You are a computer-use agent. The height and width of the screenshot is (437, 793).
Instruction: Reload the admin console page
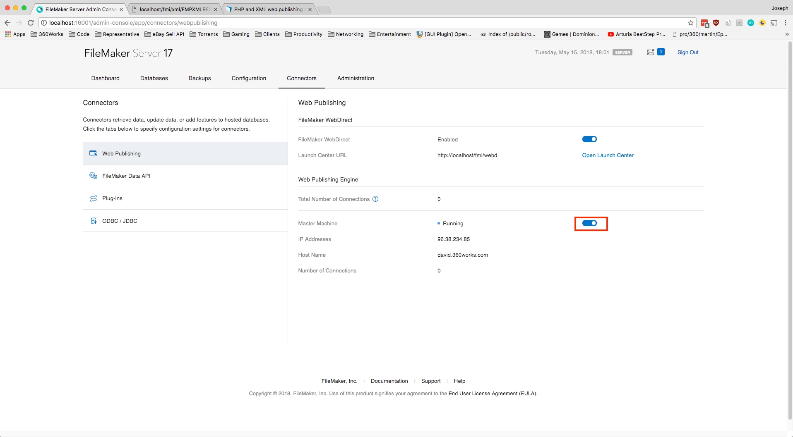point(31,23)
